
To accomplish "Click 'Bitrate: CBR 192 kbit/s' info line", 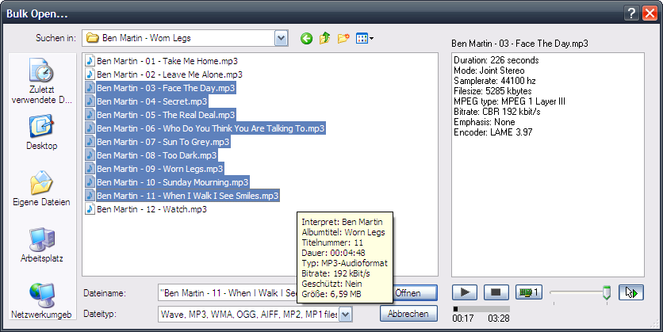I will (496, 112).
